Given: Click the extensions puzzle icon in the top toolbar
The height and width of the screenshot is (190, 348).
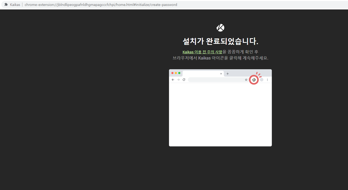Looking at the screenshot, I should [x=6, y=4].
